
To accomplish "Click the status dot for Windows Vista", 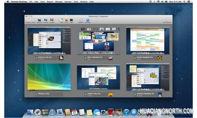I will 36,94.
